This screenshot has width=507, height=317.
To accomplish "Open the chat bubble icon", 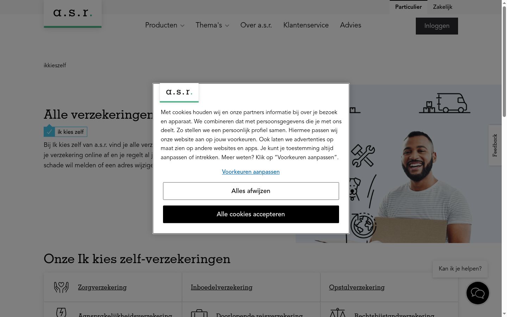I will (x=478, y=293).
